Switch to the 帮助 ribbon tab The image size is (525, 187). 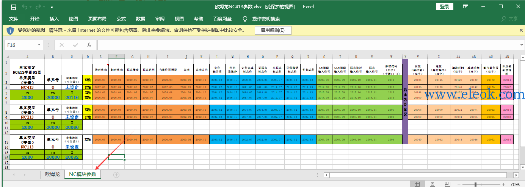pos(199,19)
